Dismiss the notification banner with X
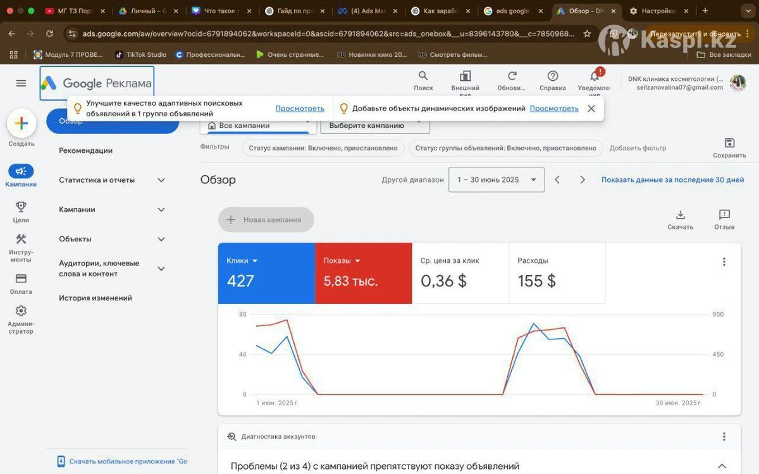 [591, 109]
